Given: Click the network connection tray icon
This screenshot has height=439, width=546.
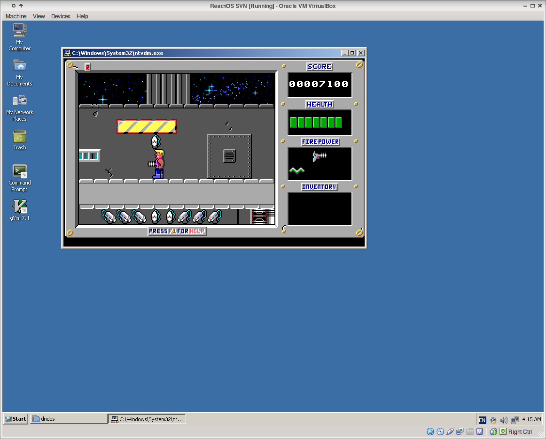Looking at the screenshot, I should [515, 420].
